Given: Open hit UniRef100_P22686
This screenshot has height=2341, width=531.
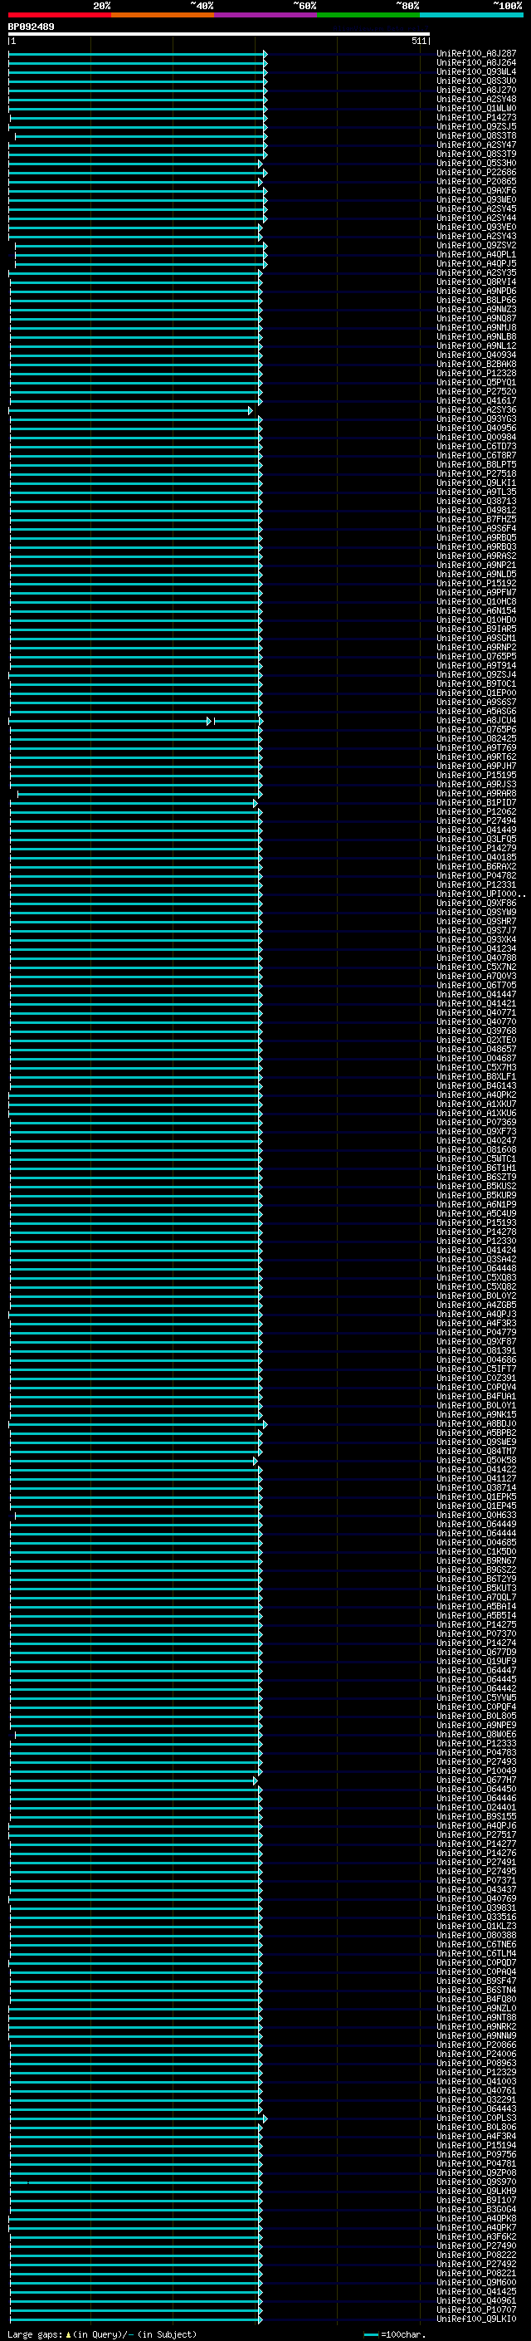Looking at the screenshot, I should 475,173.
